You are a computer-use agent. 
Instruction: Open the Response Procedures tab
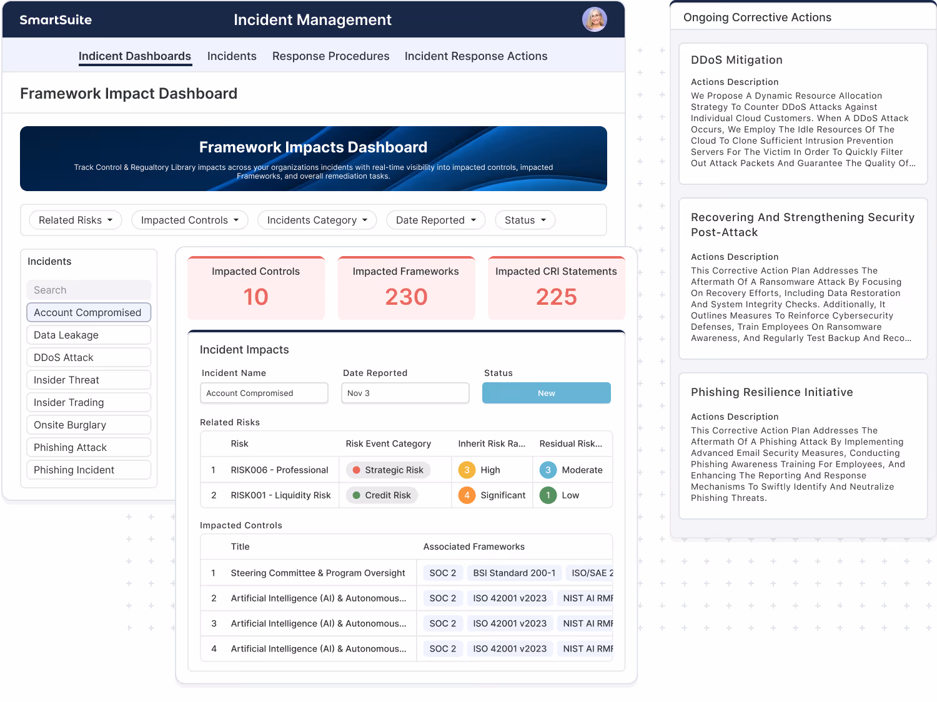pos(331,56)
